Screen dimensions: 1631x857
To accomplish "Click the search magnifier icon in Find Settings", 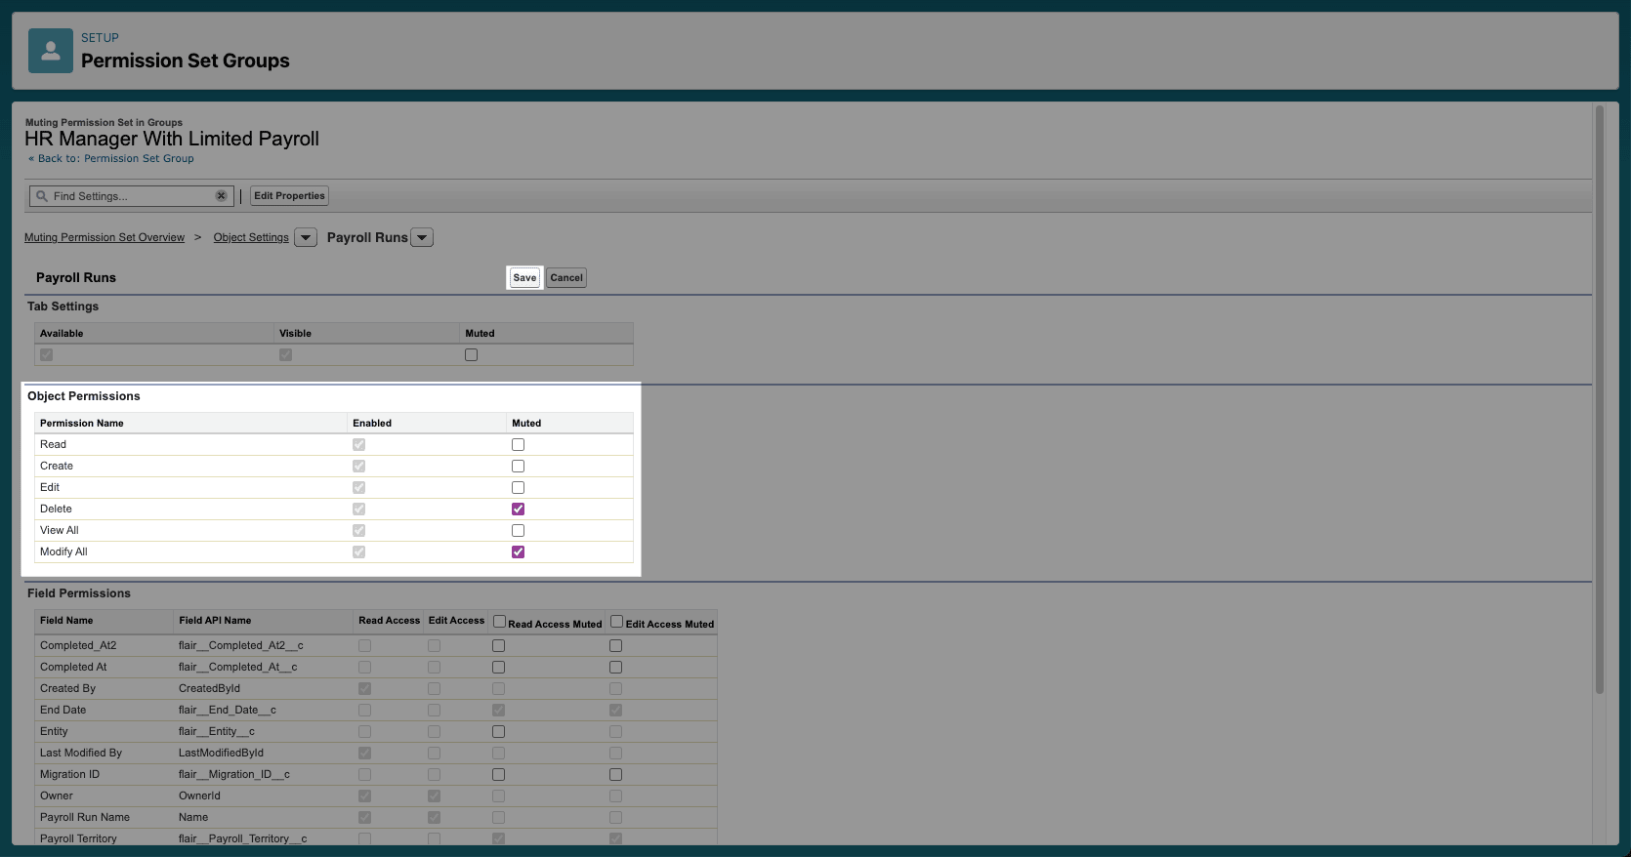I will point(42,196).
